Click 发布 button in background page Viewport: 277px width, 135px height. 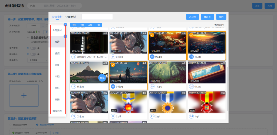(258, 6)
